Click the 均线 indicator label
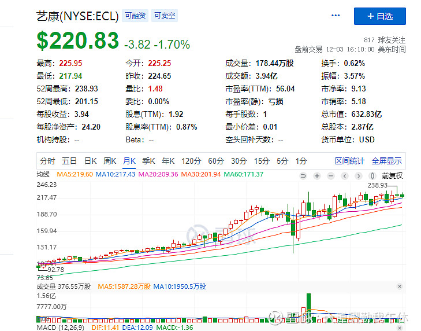 pyautogui.click(x=43, y=174)
